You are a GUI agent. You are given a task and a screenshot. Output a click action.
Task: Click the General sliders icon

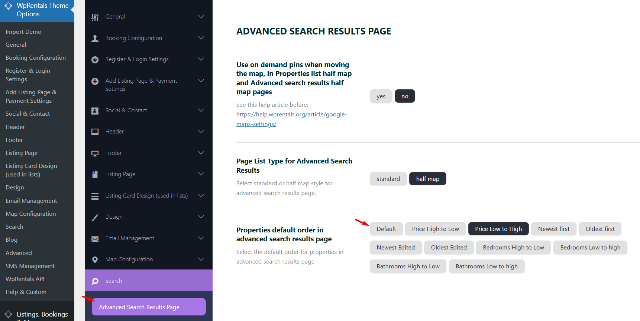95,17
